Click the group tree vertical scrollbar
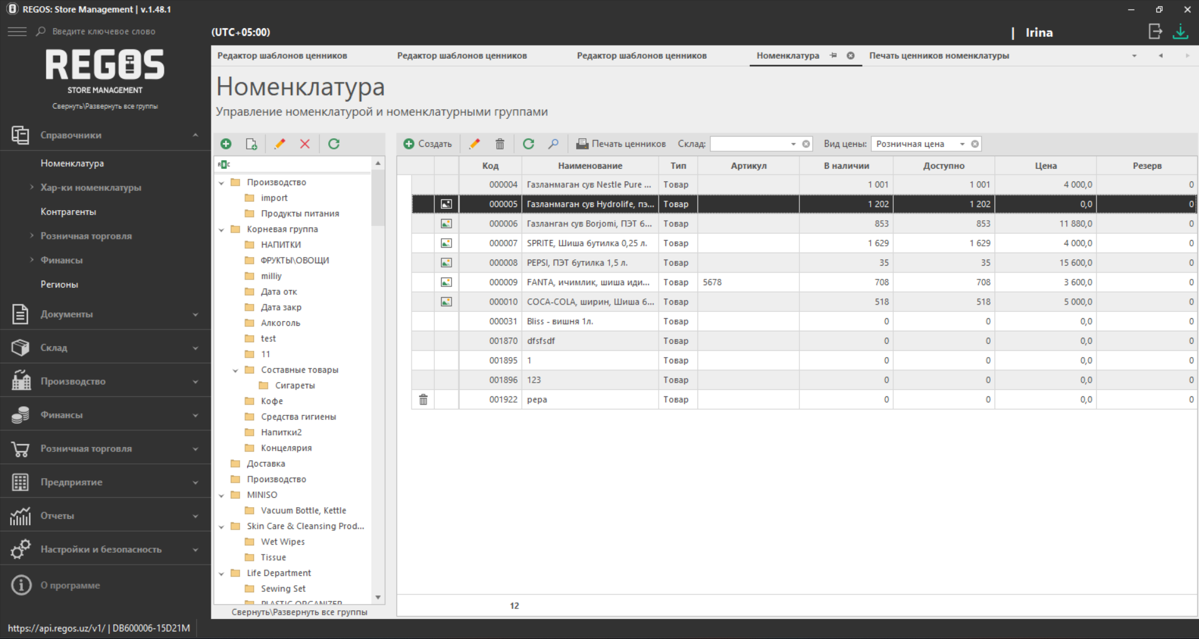Image resolution: width=1199 pixels, height=639 pixels. tap(378, 200)
